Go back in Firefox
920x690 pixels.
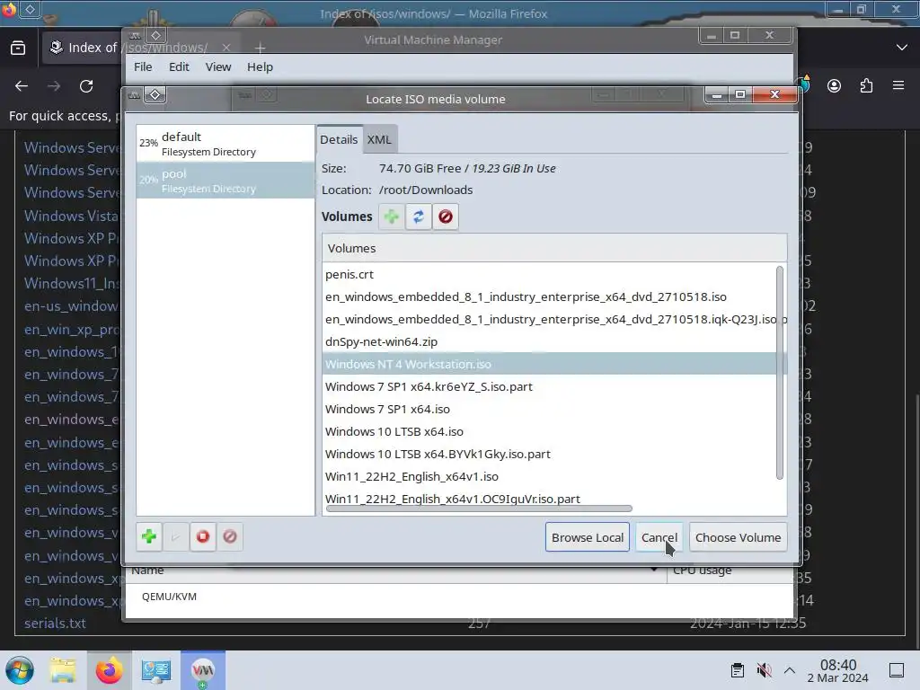point(22,86)
